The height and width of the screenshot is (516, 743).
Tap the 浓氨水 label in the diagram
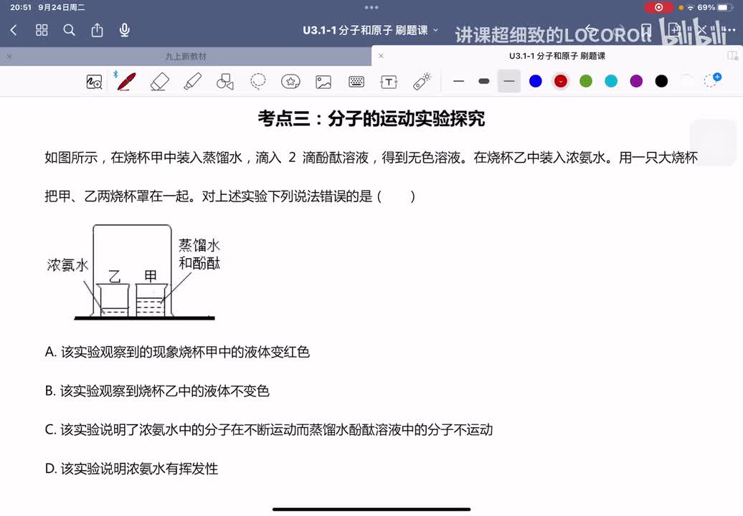click(67, 265)
